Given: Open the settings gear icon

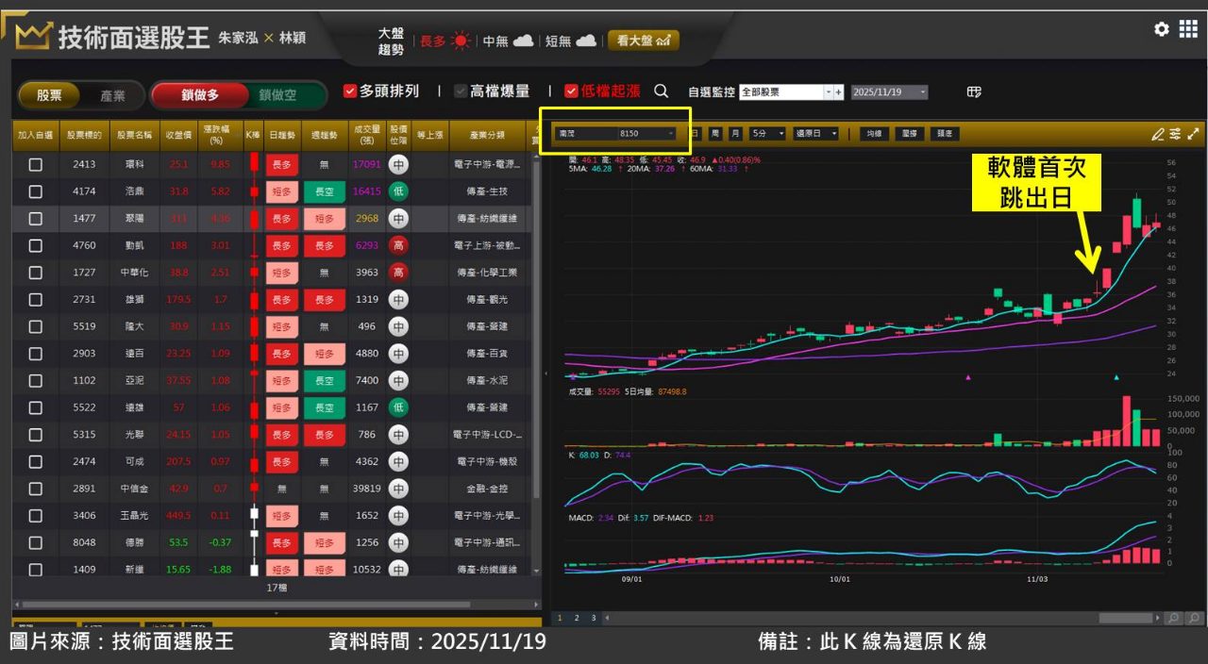Looking at the screenshot, I should (1161, 29).
